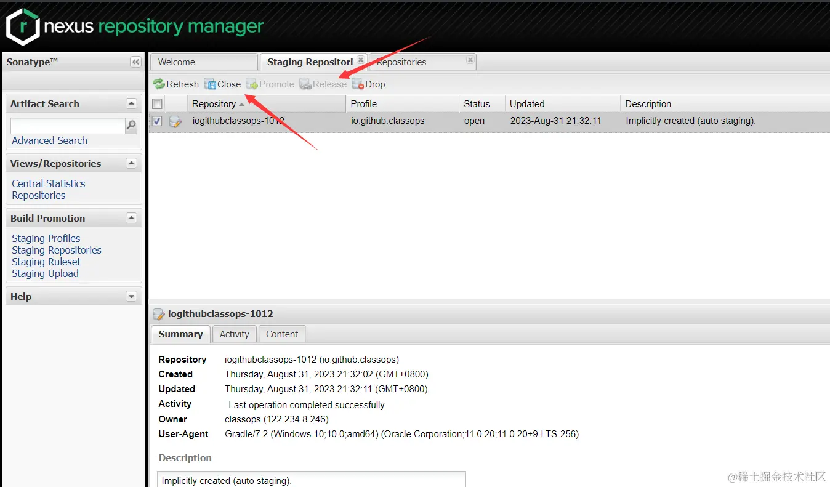Image resolution: width=830 pixels, height=487 pixels.
Task: Collapse the Sonatype side panel
Action: coord(135,62)
